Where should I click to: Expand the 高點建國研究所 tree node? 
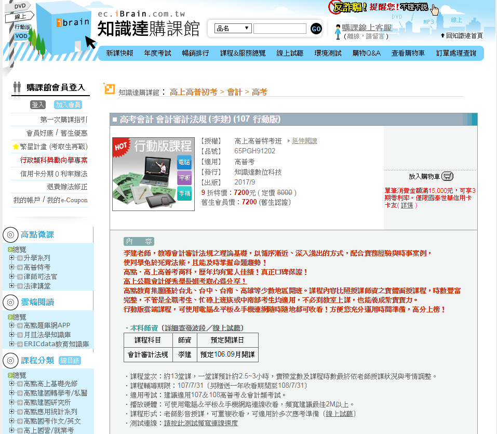click(x=12, y=402)
